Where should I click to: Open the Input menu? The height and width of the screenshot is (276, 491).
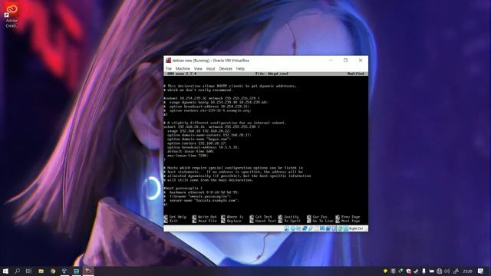(x=210, y=68)
